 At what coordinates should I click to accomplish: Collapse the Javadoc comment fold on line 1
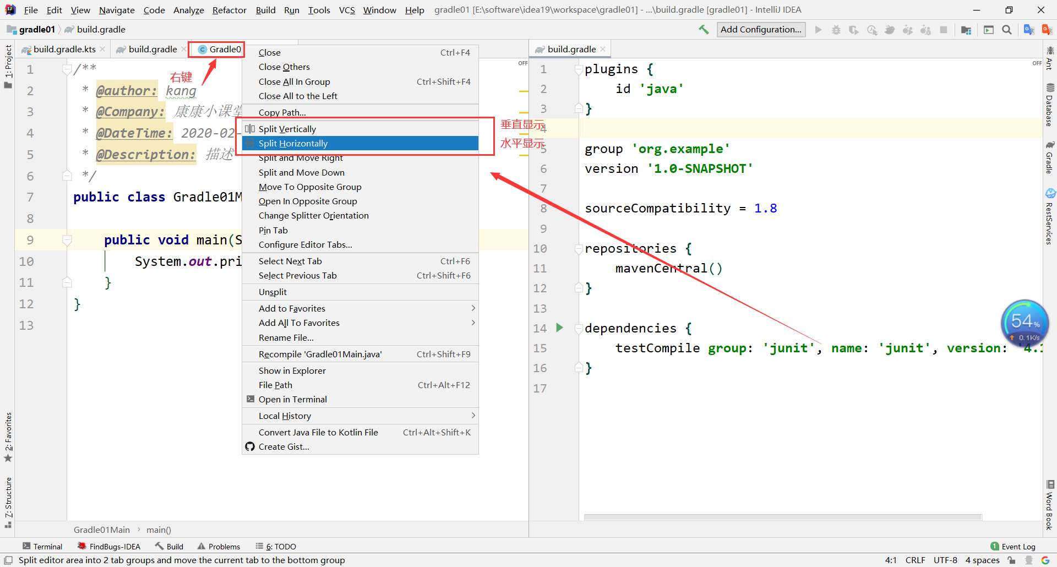coord(67,69)
